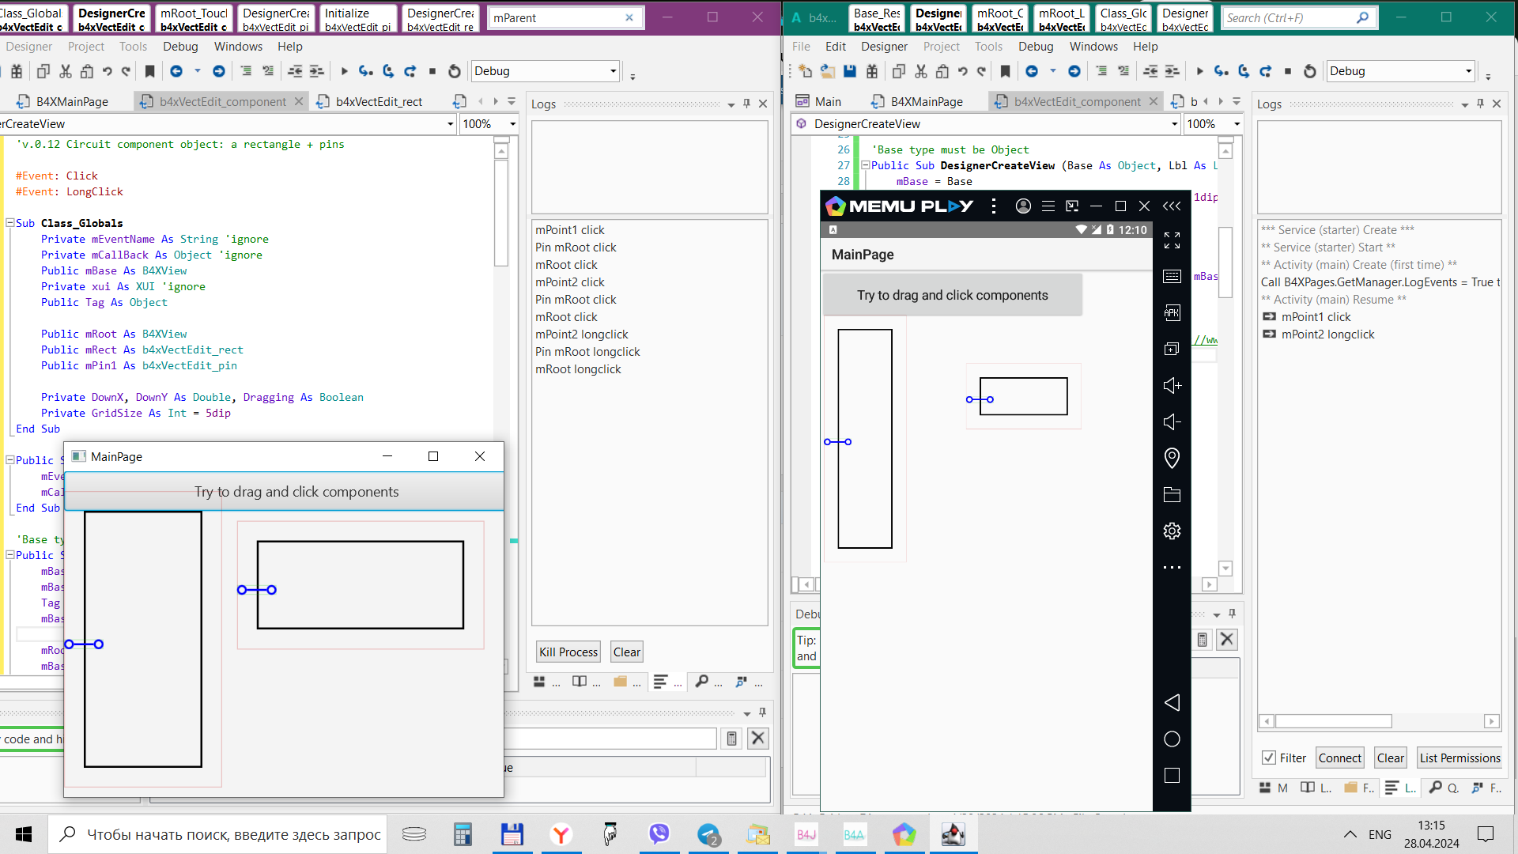Screen dimensions: 1518x854
Task: Open MEmu location pin icon
Action: (x=1172, y=458)
